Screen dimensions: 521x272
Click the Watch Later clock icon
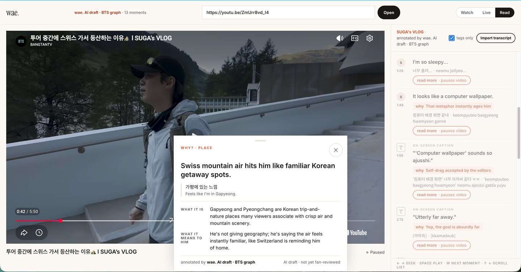click(x=39, y=233)
